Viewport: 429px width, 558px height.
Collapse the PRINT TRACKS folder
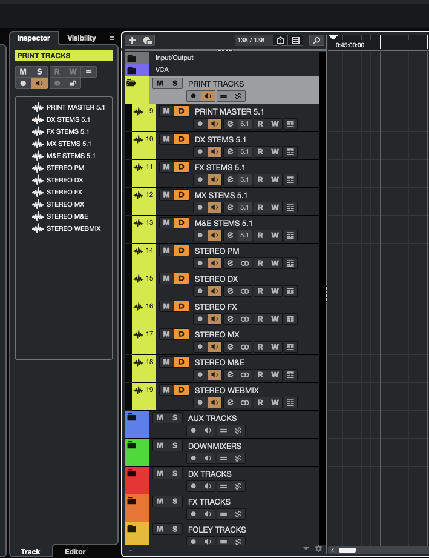pyautogui.click(x=131, y=83)
